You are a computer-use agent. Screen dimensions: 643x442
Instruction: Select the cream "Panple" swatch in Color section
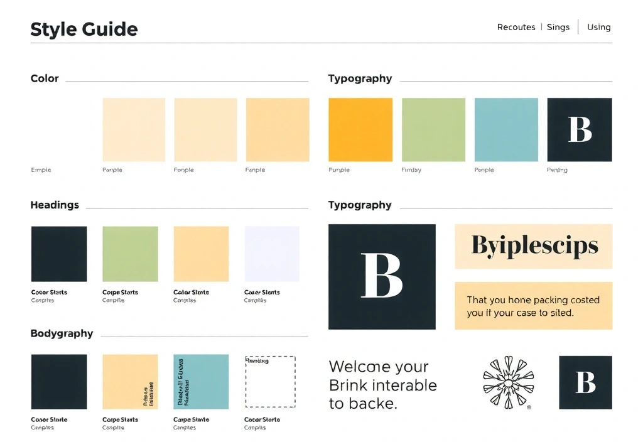point(133,129)
